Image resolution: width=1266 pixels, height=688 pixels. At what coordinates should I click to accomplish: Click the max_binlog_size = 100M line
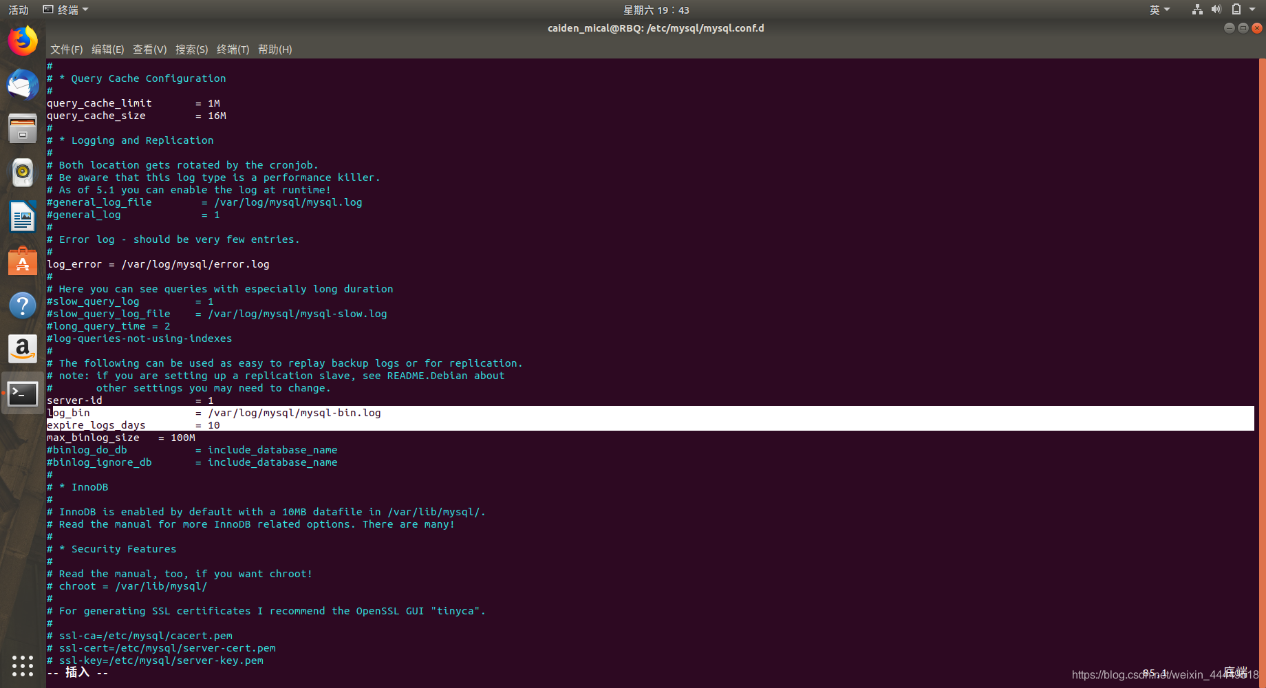(x=120, y=438)
